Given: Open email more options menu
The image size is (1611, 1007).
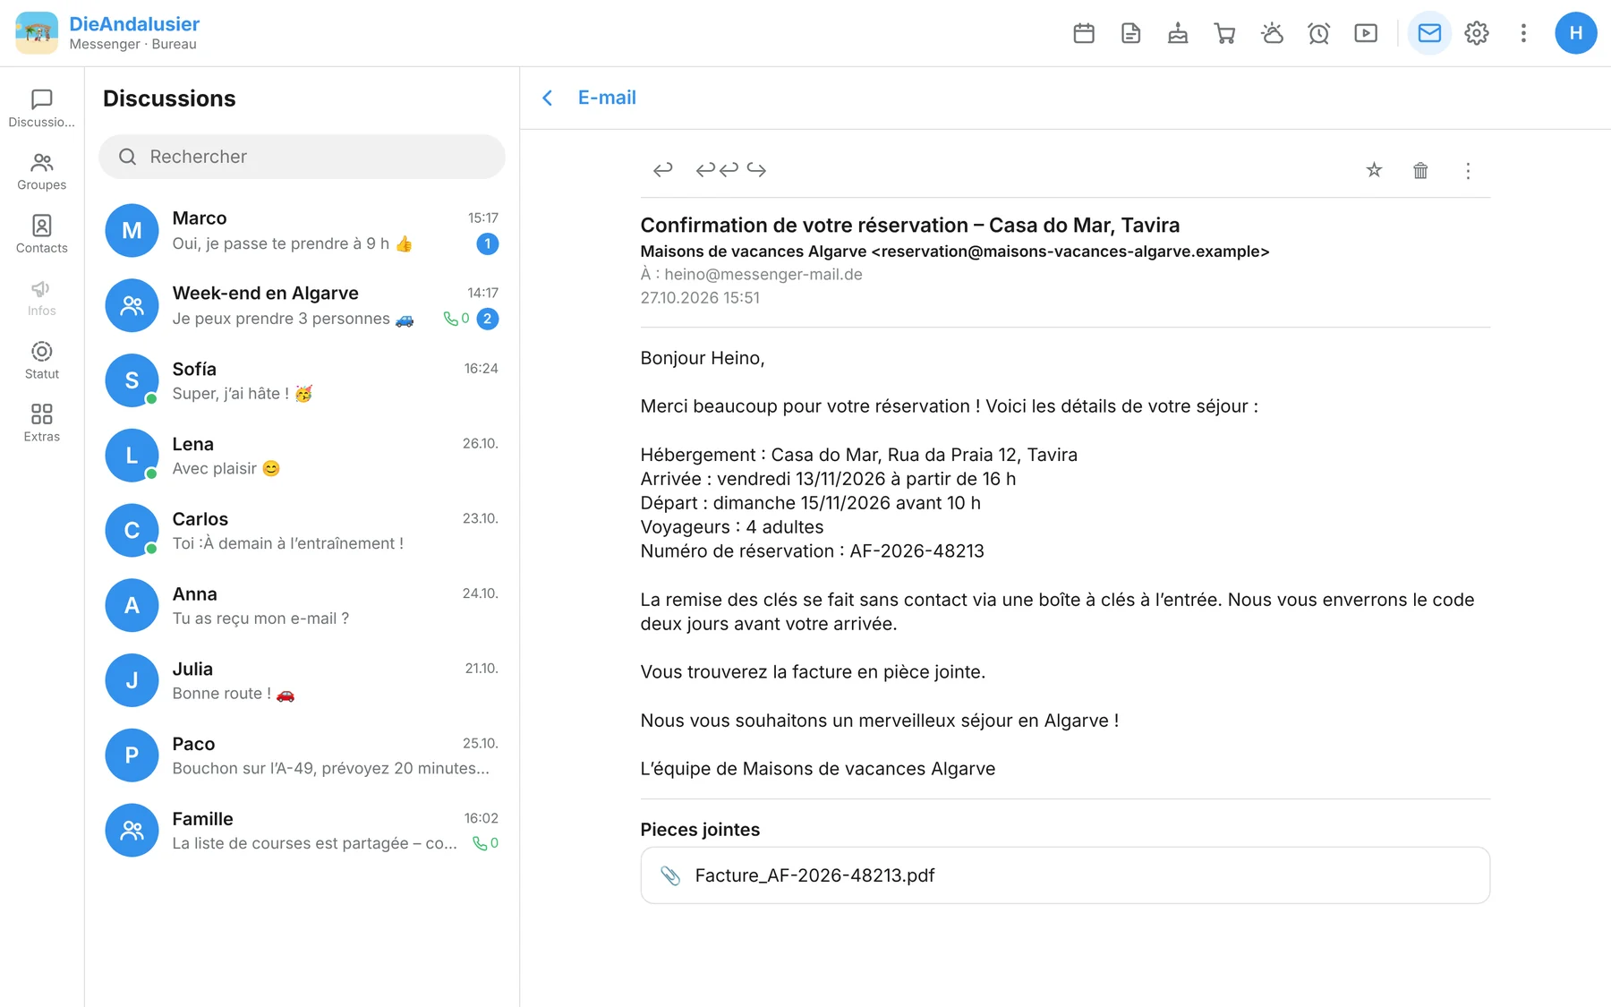Looking at the screenshot, I should coord(1468,170).
